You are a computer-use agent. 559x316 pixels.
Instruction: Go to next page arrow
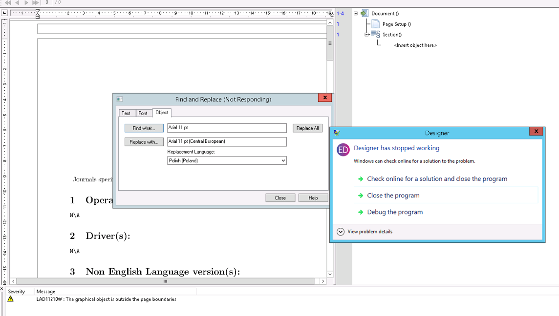pyautogui.click(x=26, y=3)
